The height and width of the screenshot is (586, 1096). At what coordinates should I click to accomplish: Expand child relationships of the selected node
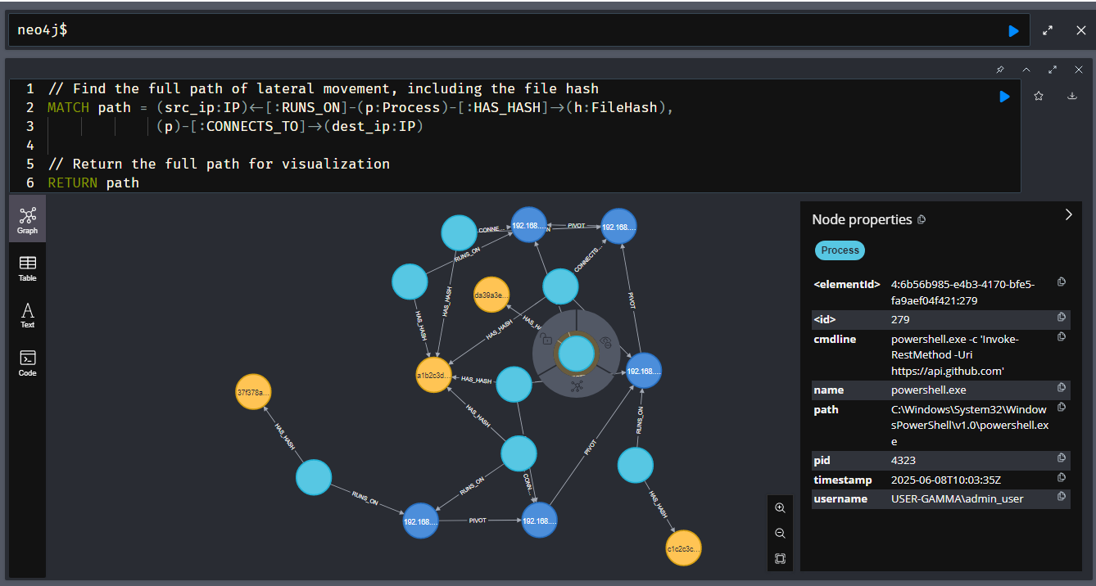coord(577,386)
